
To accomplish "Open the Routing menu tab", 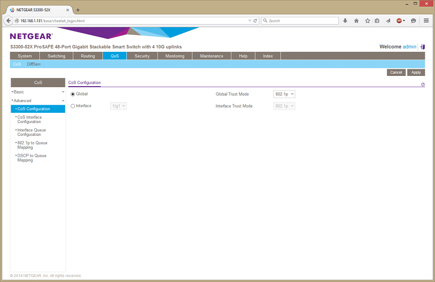I will pos(88,56).
